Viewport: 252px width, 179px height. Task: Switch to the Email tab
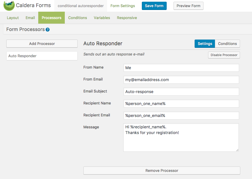(30, 18)
